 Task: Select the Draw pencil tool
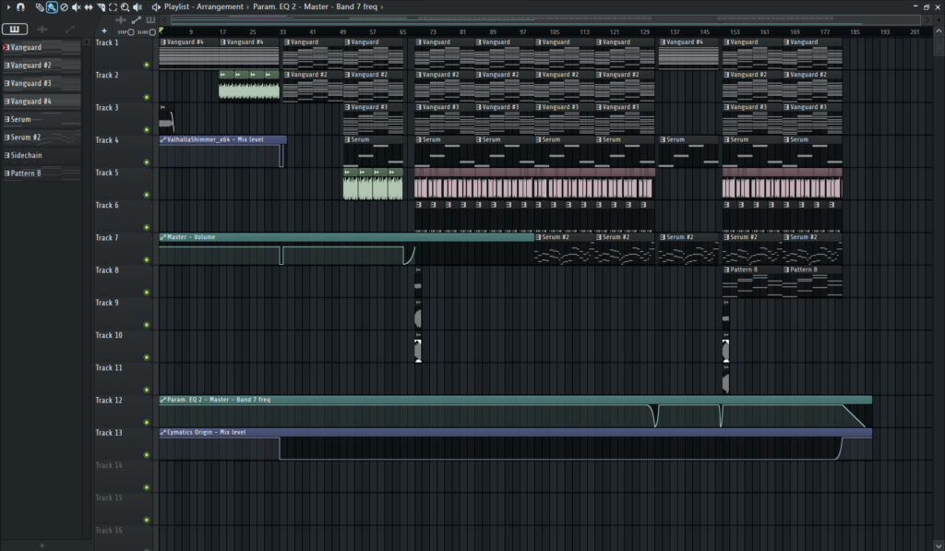tap(40, 6)
